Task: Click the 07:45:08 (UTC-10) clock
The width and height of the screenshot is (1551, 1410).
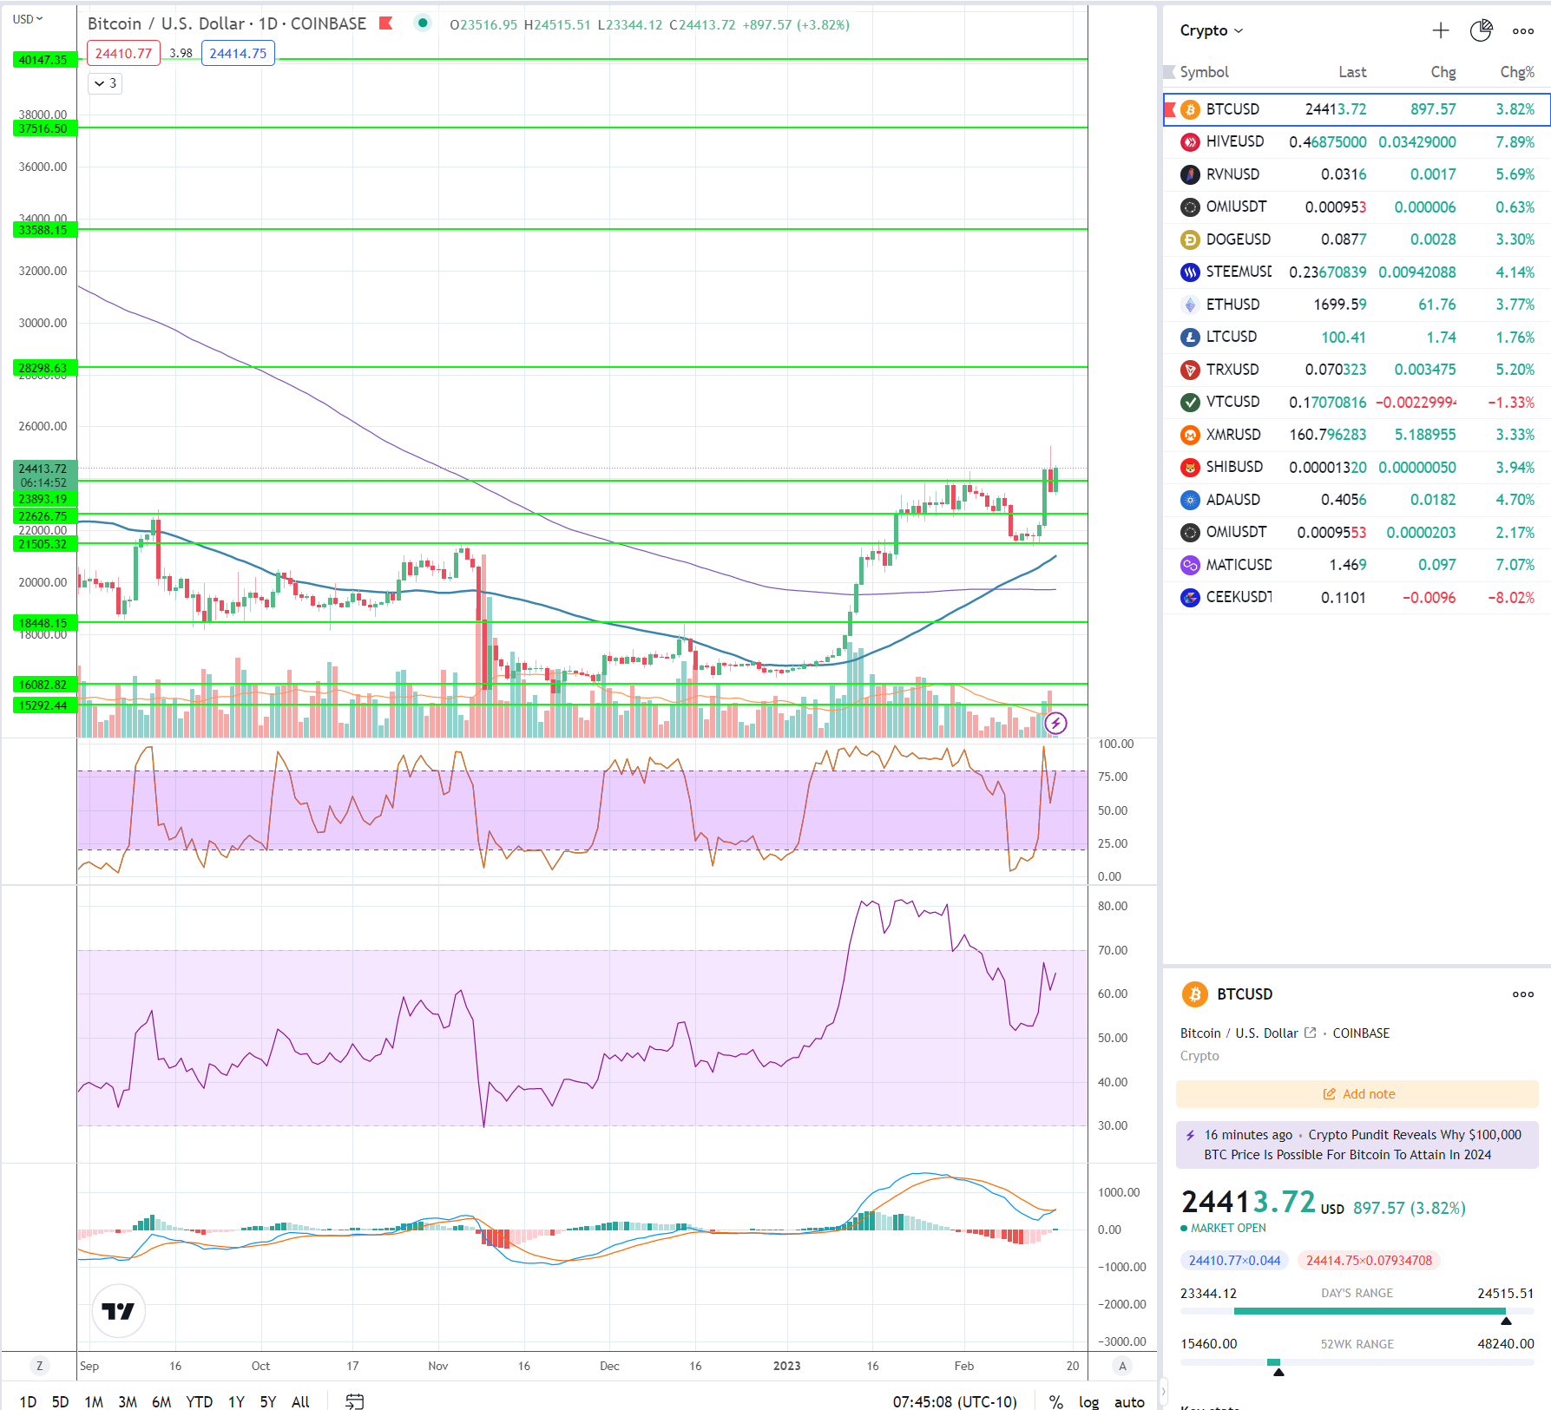Action: 955,1401
